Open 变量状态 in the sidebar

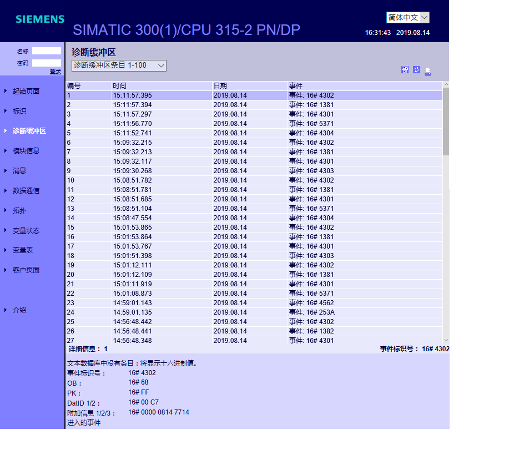pyautogui.click(x=26, y=230)
